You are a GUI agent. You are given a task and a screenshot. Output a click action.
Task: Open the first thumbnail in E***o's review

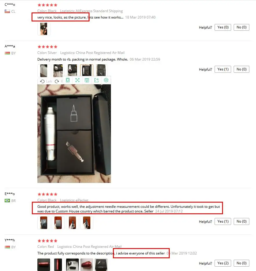point(44,223)
